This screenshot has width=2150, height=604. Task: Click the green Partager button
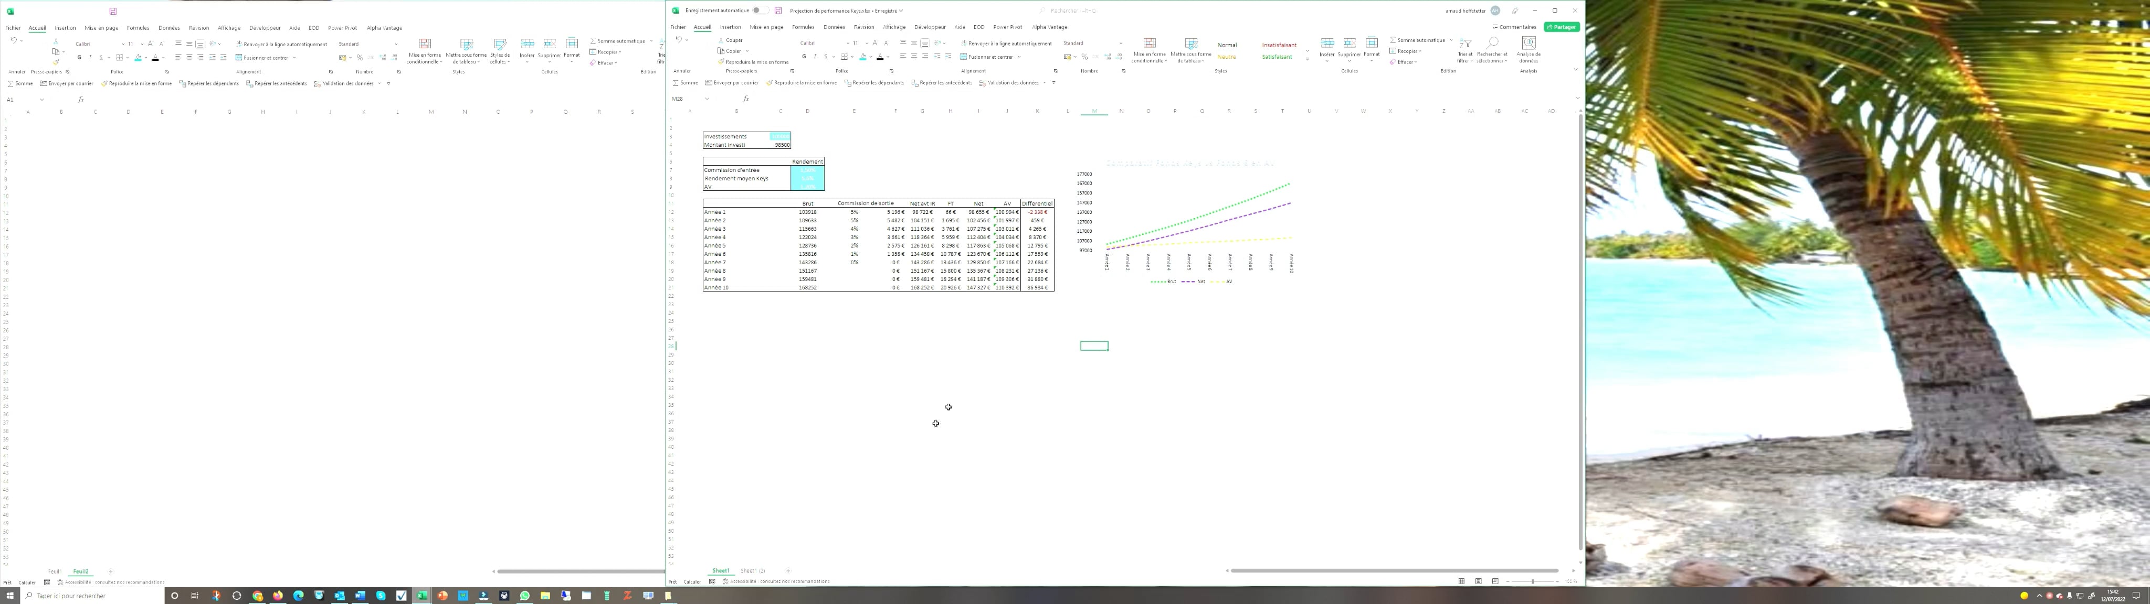tap(1561, 27)
